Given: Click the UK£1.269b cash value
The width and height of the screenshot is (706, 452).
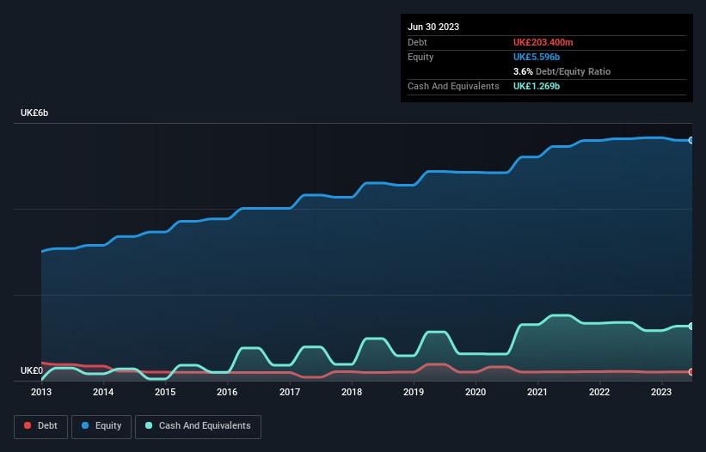Looking at the screenshot, I should click(x=537, y=86).
